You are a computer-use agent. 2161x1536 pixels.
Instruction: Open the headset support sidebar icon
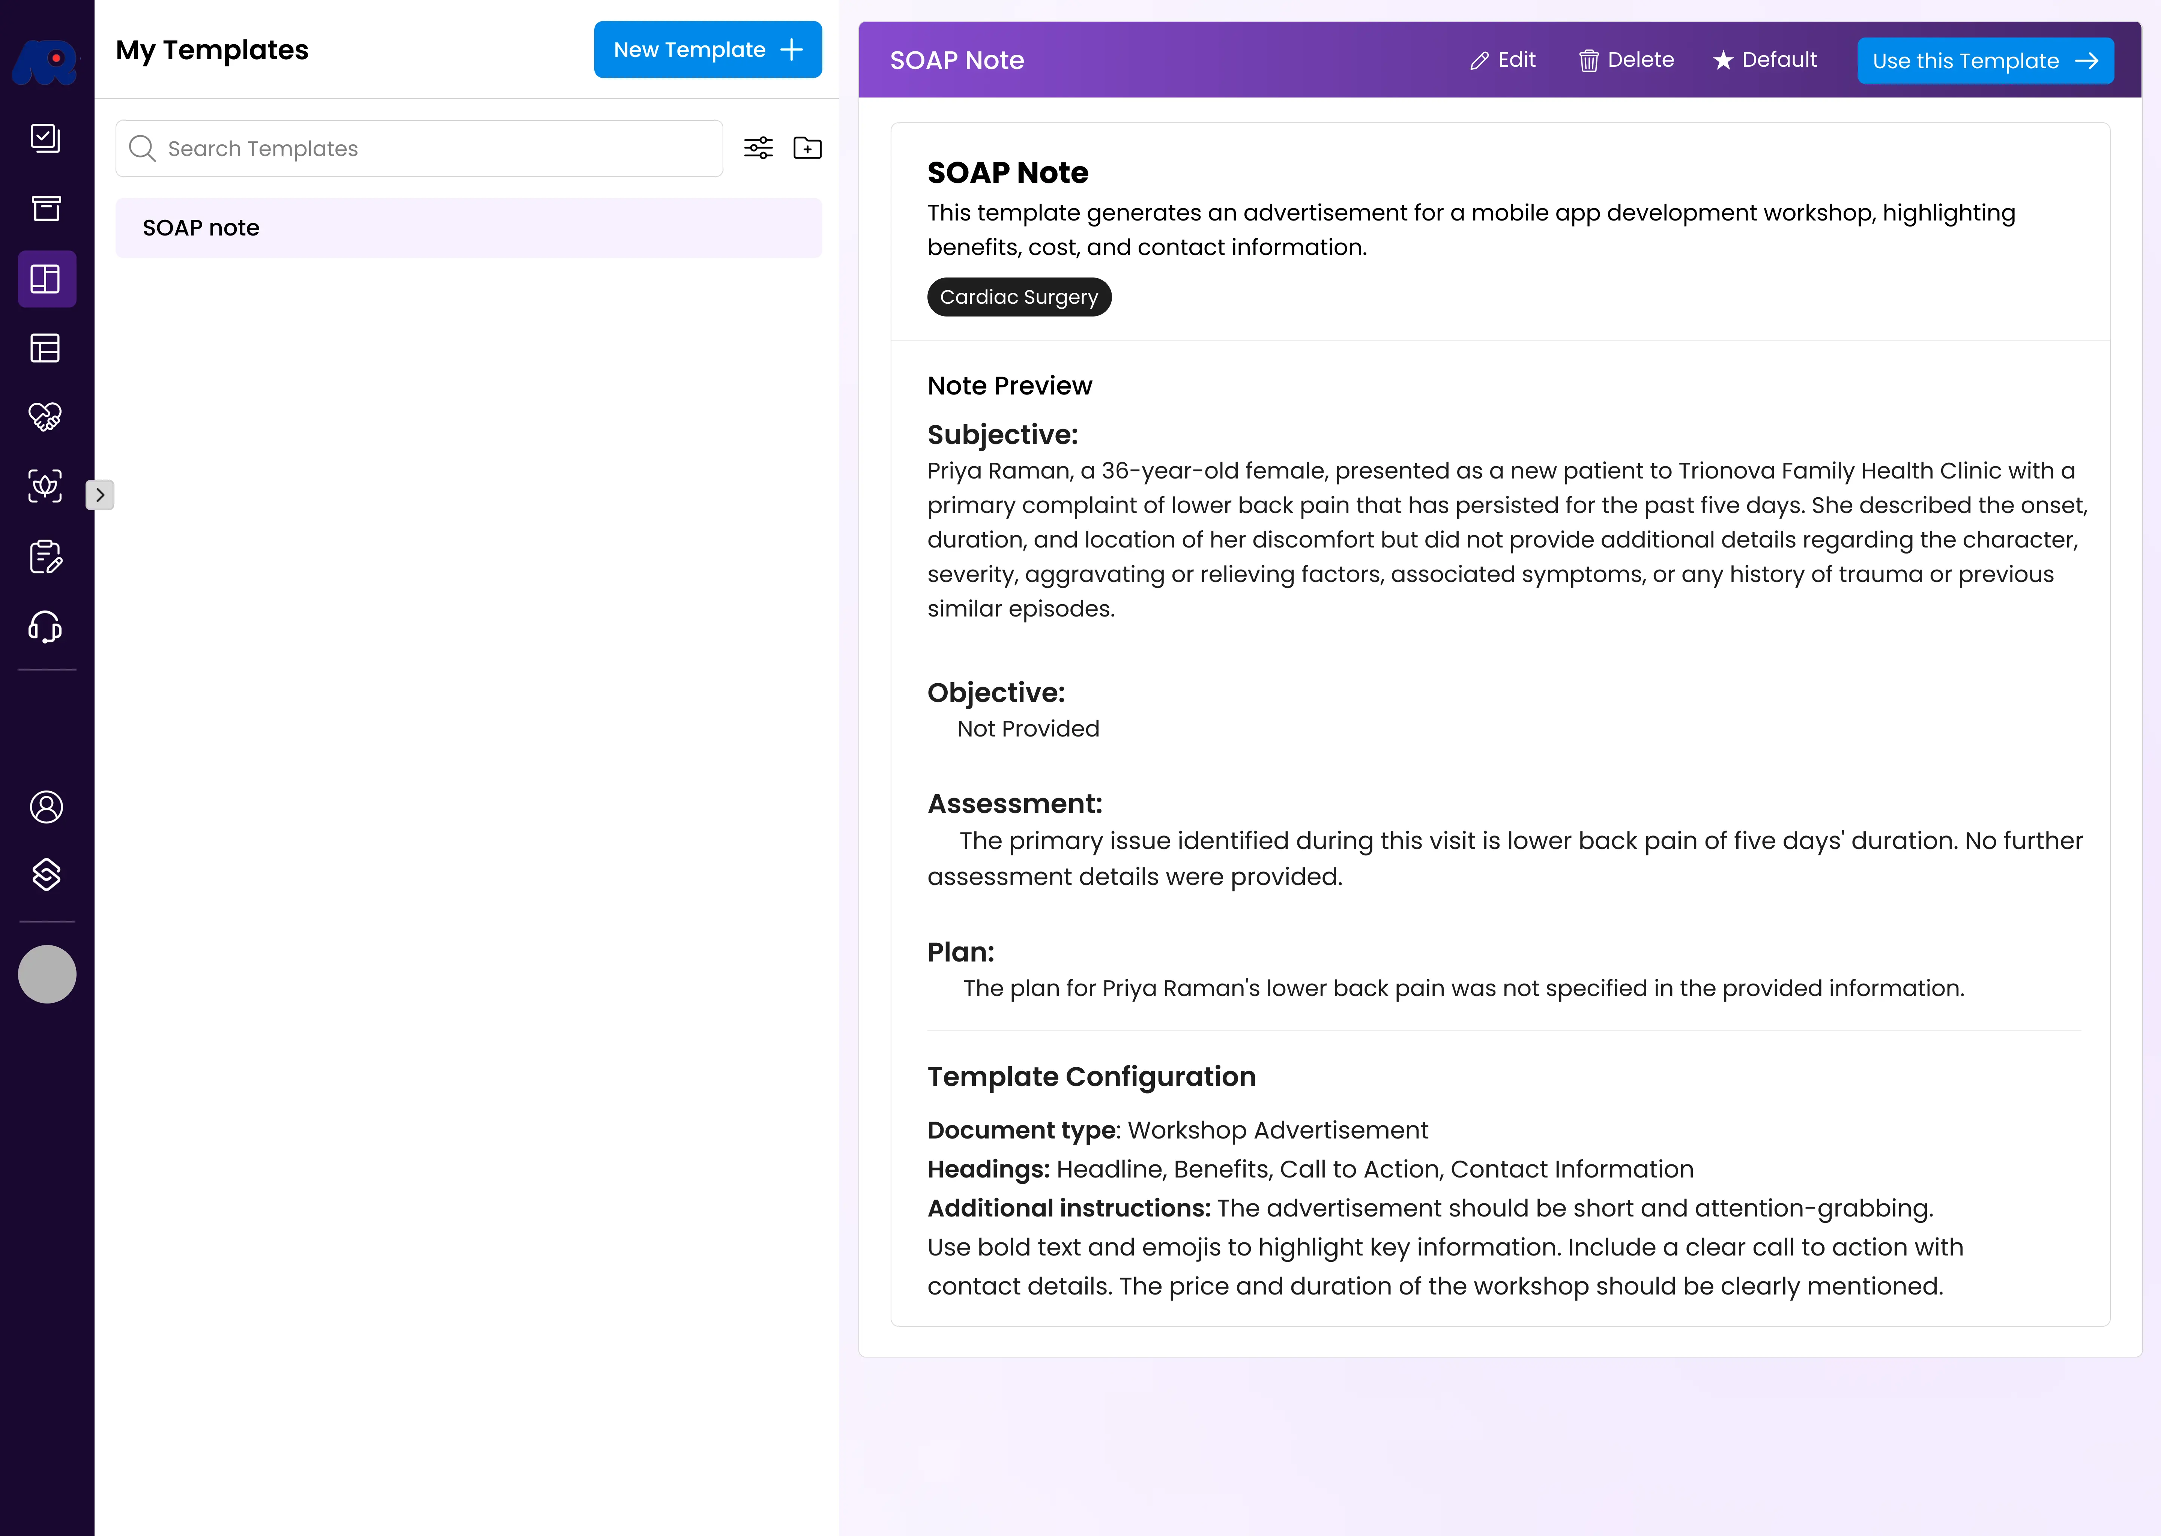tap(45, 626)
